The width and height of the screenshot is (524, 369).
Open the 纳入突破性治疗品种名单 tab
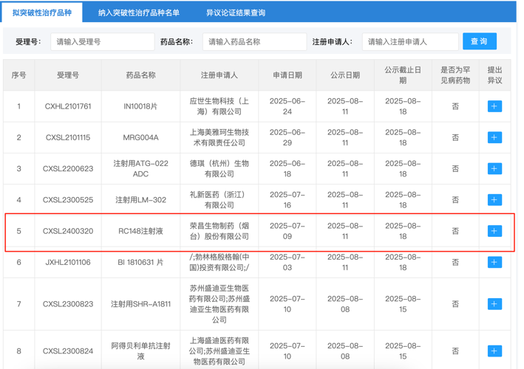click(139, 13)
